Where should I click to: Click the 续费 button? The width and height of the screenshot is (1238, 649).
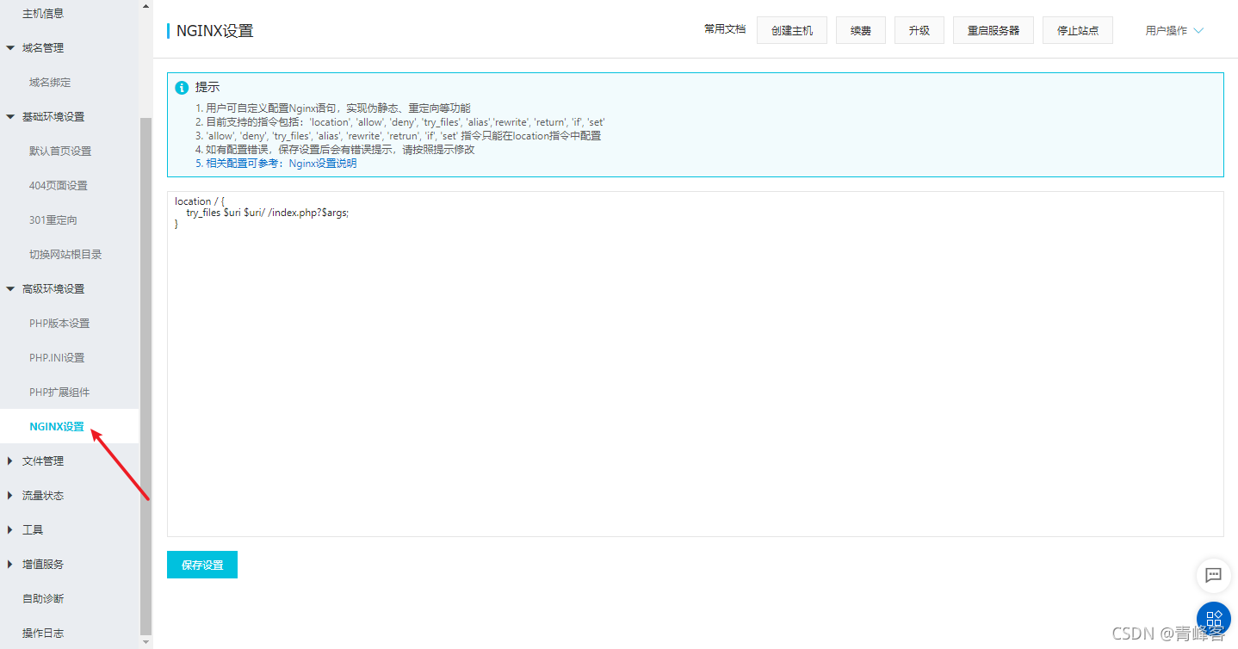click(861, 30)
